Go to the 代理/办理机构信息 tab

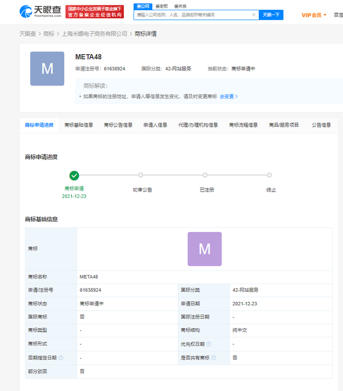(198, 125)
